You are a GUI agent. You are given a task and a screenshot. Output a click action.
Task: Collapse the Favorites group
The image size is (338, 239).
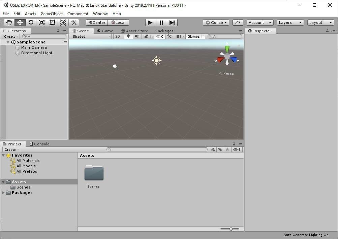tap(3, 155)
